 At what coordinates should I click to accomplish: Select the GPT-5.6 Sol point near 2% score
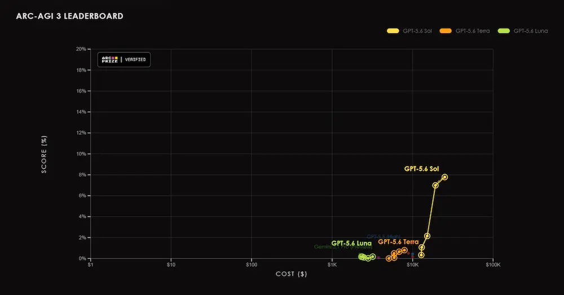pos(427,236)
